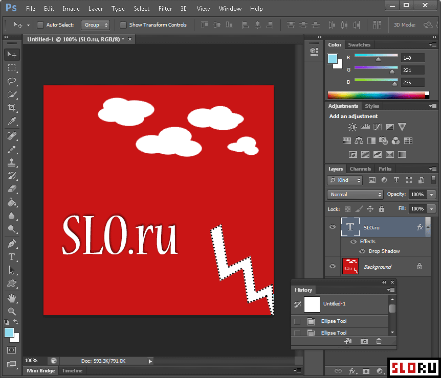Hide the SLO.ru text layer

click(333, 227)
